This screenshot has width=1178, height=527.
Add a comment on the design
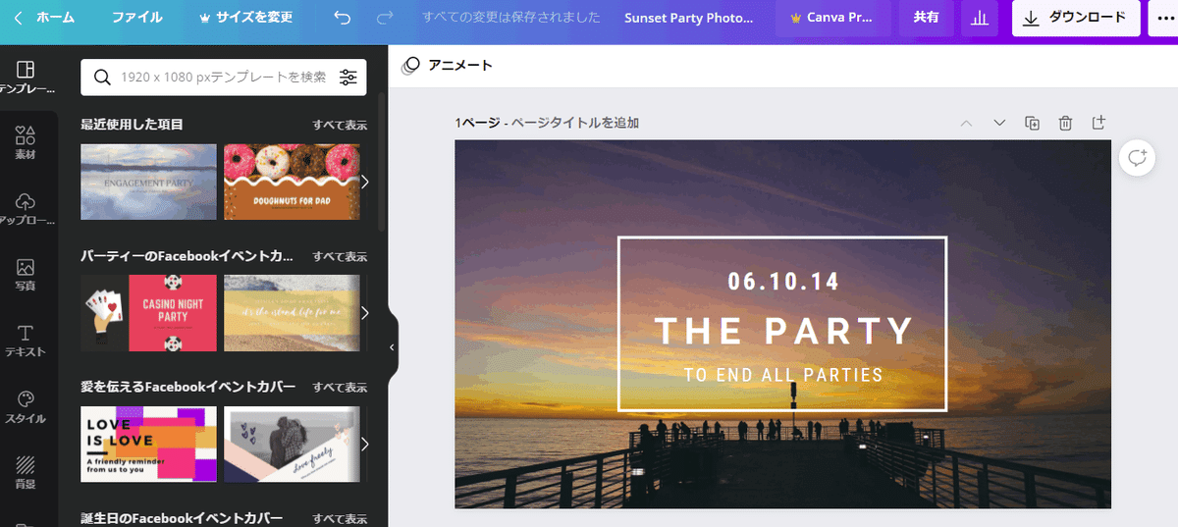(1137, 158)
